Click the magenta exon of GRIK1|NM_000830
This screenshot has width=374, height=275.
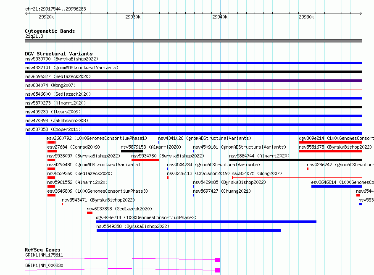click(x=217, y=270)
